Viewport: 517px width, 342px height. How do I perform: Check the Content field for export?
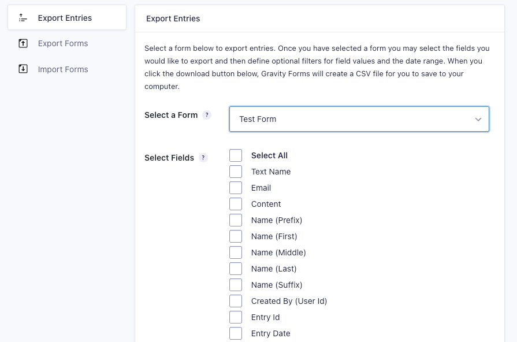tap(236, 203)
